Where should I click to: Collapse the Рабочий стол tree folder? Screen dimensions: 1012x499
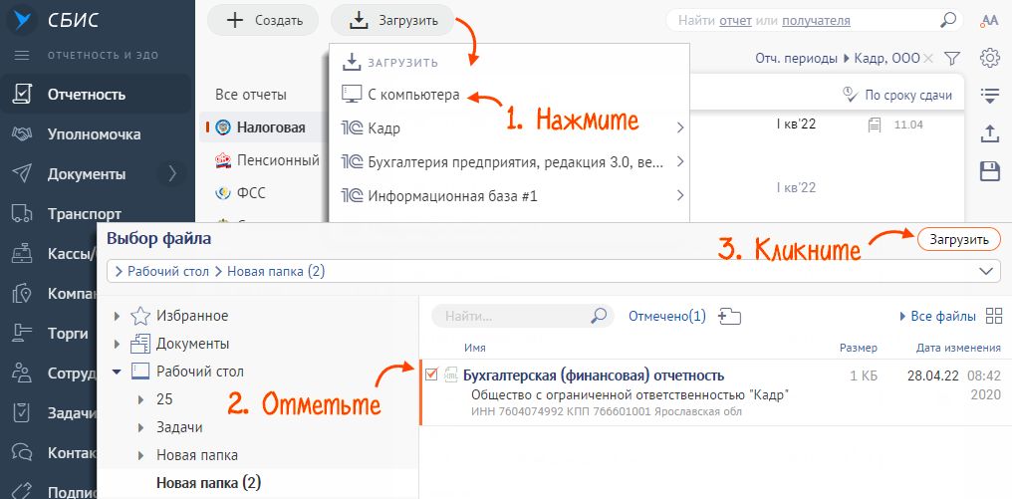[x=119, y=372]
